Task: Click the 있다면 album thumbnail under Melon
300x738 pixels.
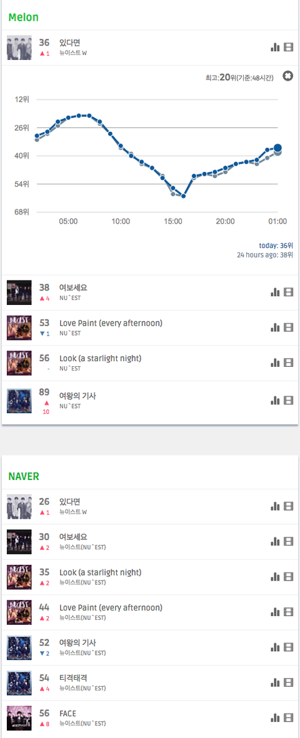Action: 19,47
